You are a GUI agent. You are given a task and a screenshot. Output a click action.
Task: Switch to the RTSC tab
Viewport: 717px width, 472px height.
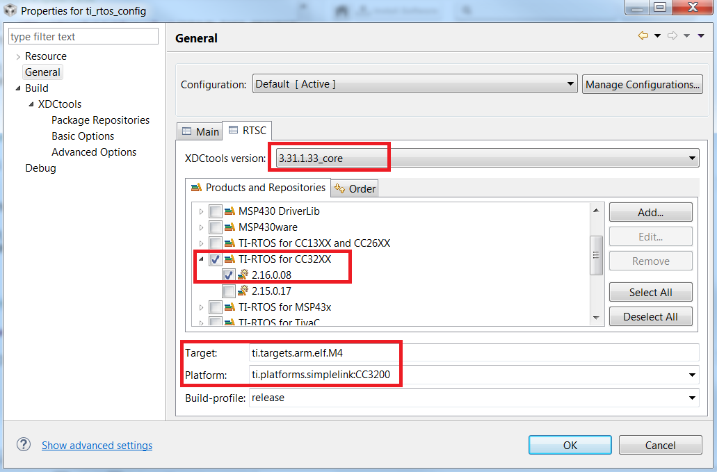[x=247, y=131]
